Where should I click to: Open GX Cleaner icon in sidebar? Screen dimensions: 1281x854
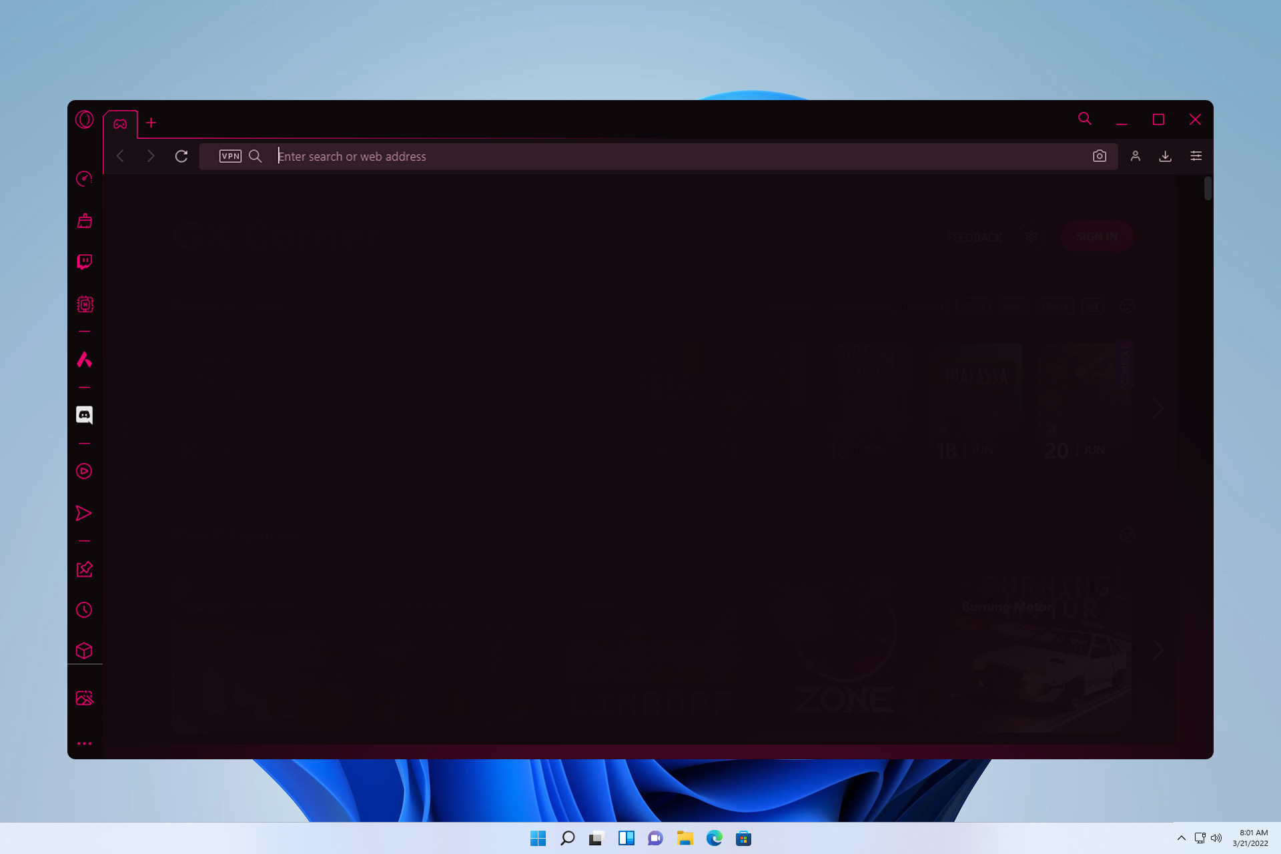[84, 221]
